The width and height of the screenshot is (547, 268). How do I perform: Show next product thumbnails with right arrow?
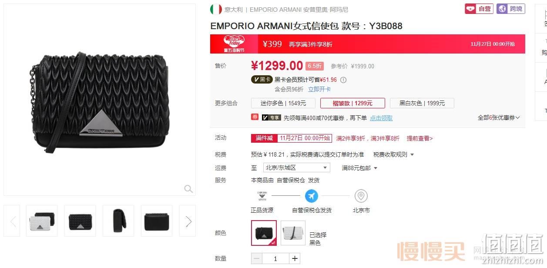point(188,221)
